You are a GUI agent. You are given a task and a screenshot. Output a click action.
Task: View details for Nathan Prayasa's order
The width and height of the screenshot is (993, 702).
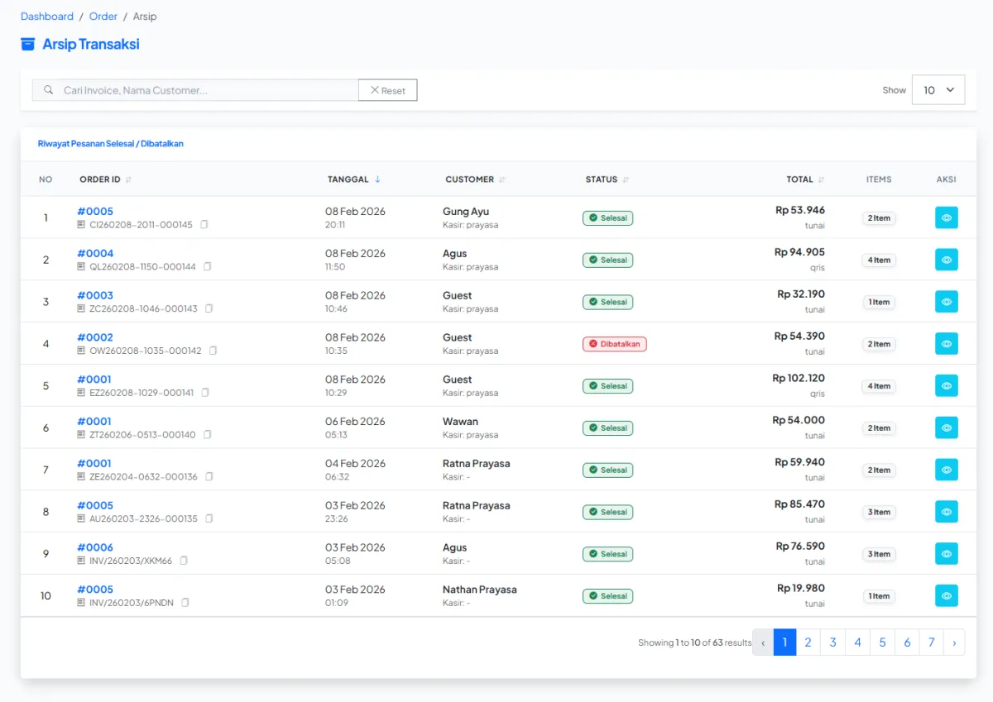946,596
